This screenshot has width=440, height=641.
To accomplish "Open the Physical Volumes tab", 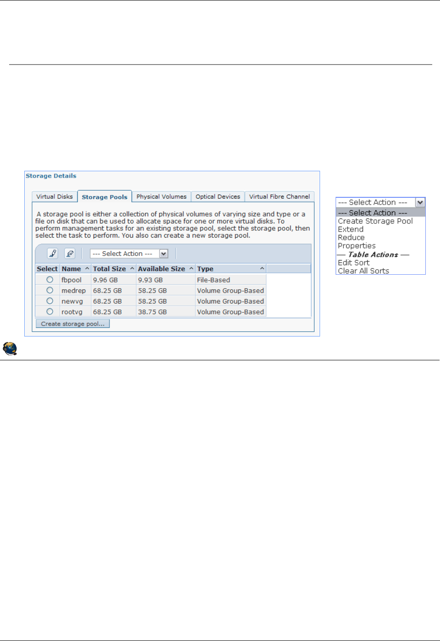I will 162,196.
